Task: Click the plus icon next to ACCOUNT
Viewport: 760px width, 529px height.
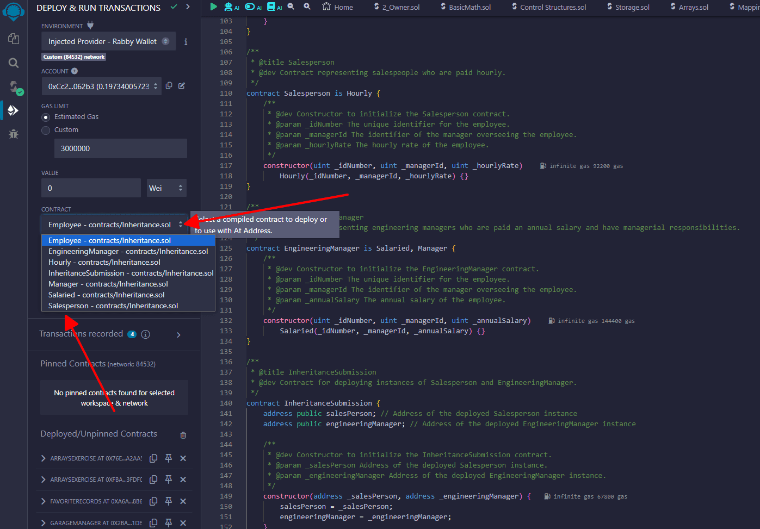Action: [x=75, y=71]
